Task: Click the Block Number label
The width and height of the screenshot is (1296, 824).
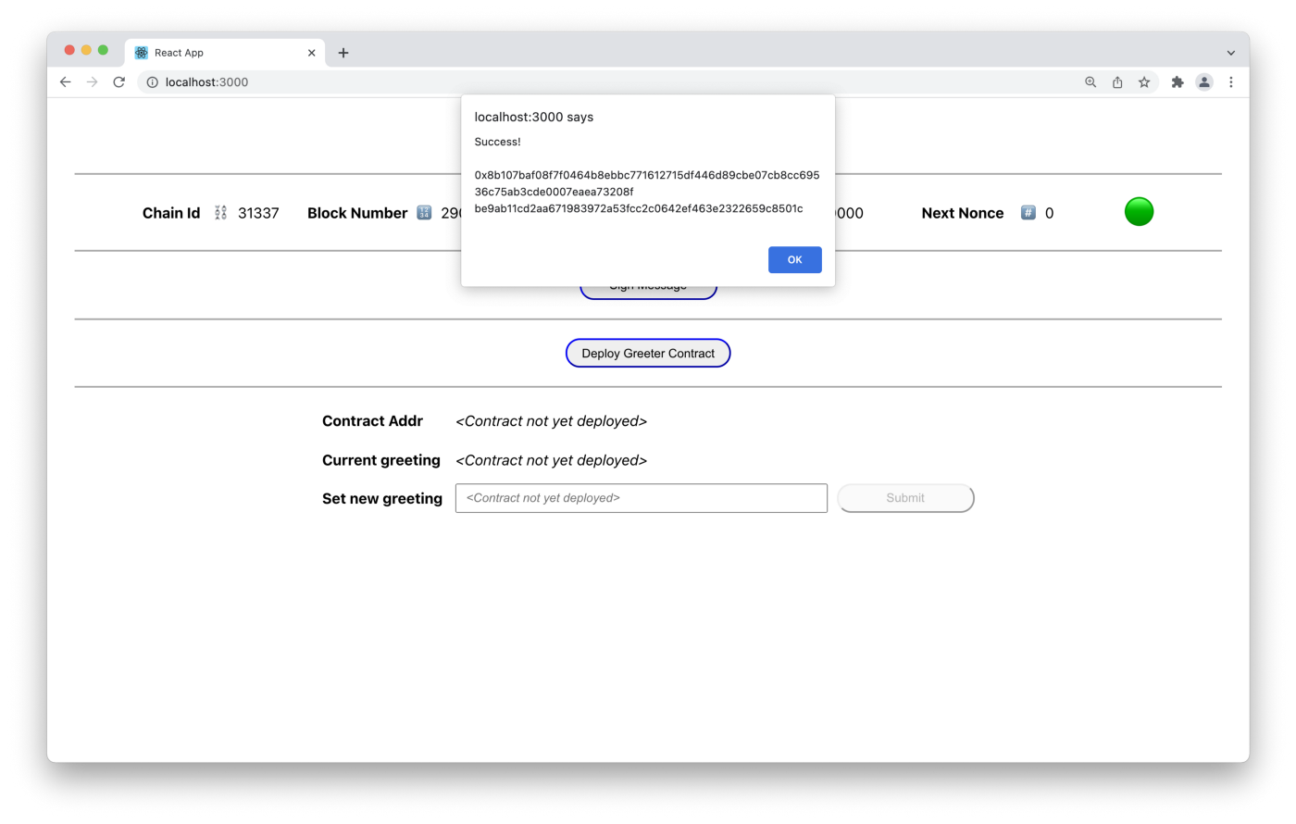Action: click(357, 213)
